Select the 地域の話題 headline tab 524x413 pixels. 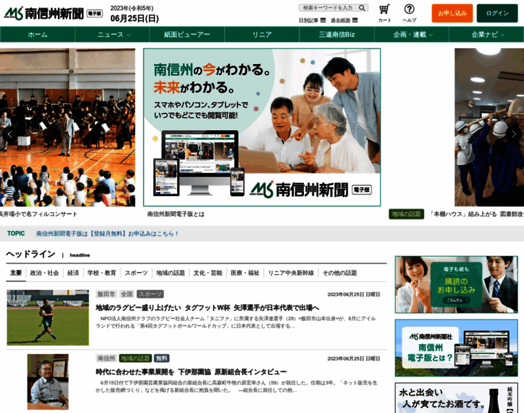click(x=170, y=273)
